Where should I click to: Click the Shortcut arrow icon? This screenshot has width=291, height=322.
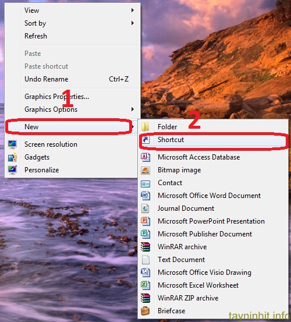pos(145,140)
